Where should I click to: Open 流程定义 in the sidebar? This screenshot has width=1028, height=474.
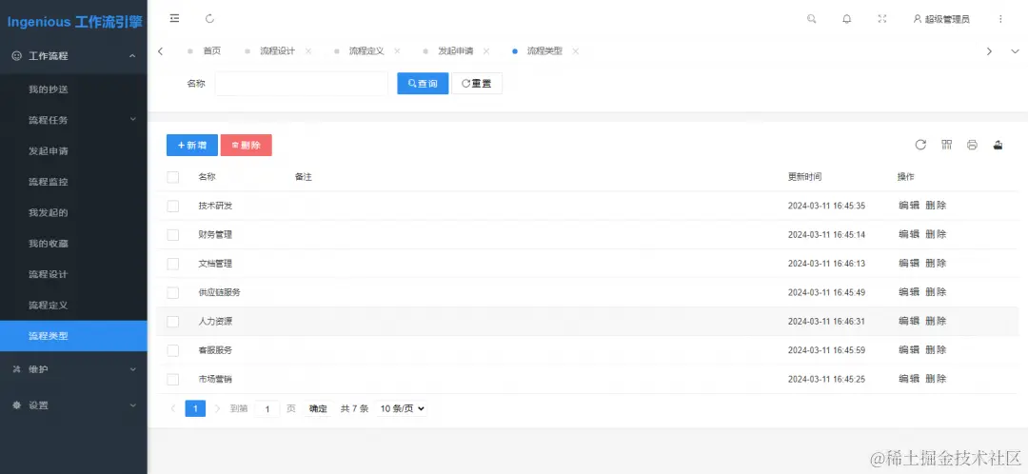click(73, 305)
